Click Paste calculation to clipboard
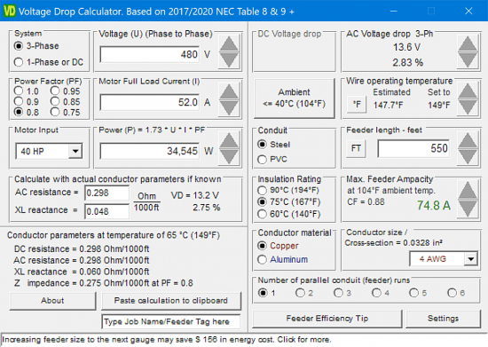Viewport: 488px width, 347px height. click(x=171, y=301)
